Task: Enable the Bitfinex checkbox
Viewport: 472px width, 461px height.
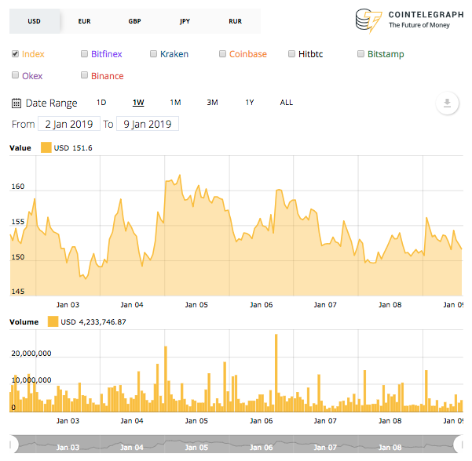Action: [84, 54]
